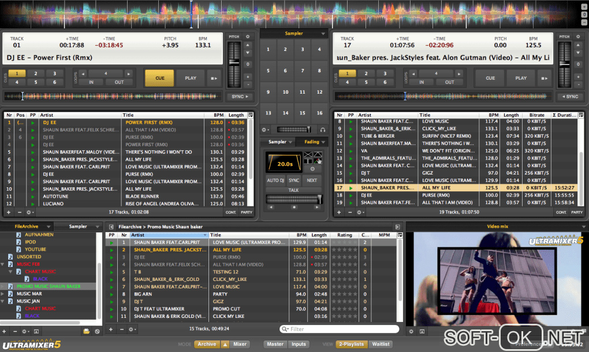This screenshot has width=589, height=352.
Task: Open the top Sampler panel dropdown
Action: [x=323, y=34]
